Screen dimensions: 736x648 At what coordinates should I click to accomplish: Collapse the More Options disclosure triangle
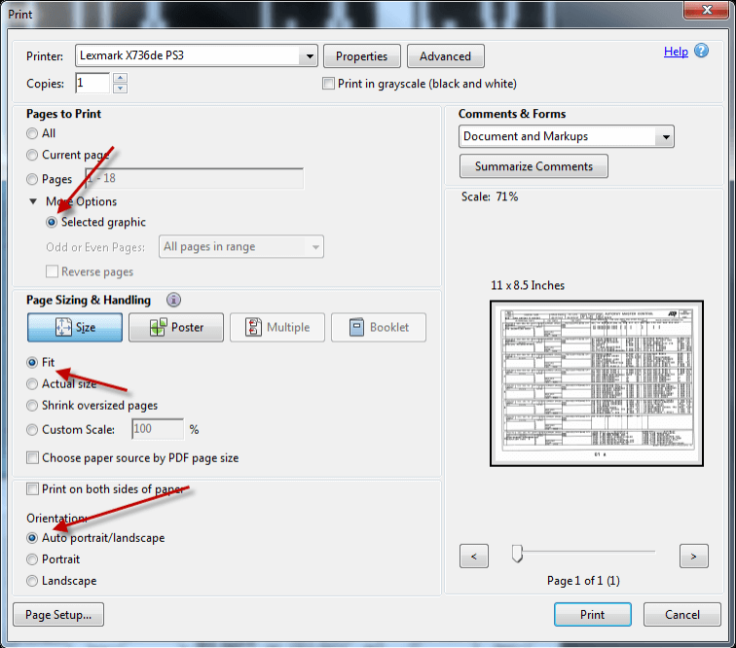tap(33, 201)
